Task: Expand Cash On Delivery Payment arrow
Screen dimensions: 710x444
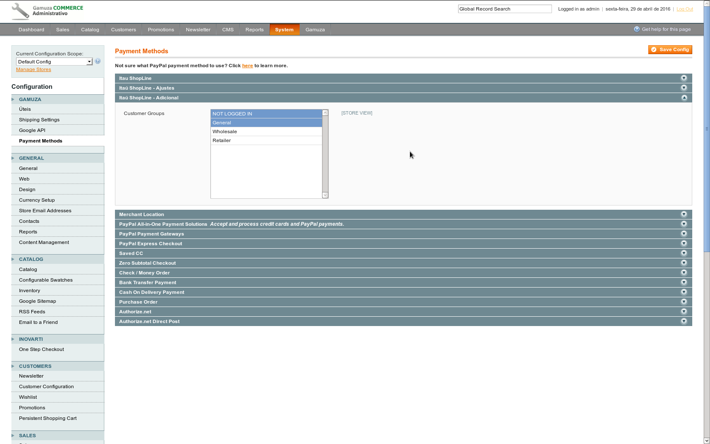Action: point(684,292)
